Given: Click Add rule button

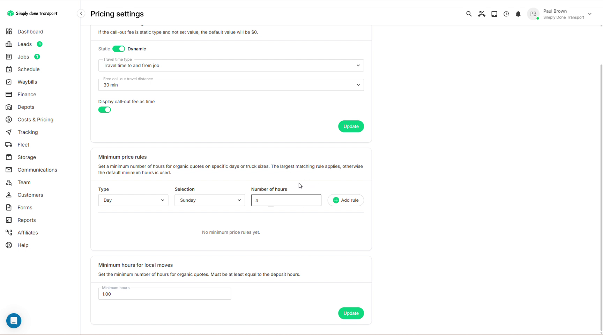Looking at the screenshot, I should tap(346, 200).
